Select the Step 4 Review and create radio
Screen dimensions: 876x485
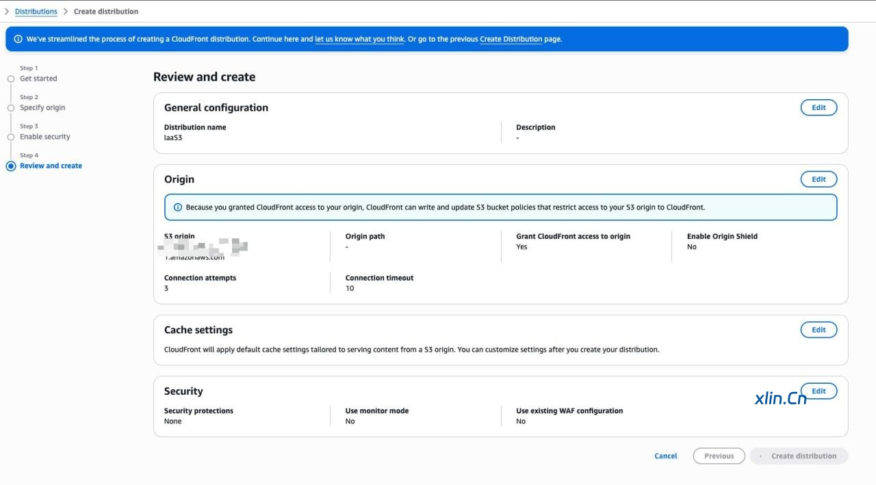[x=11, y=166]
